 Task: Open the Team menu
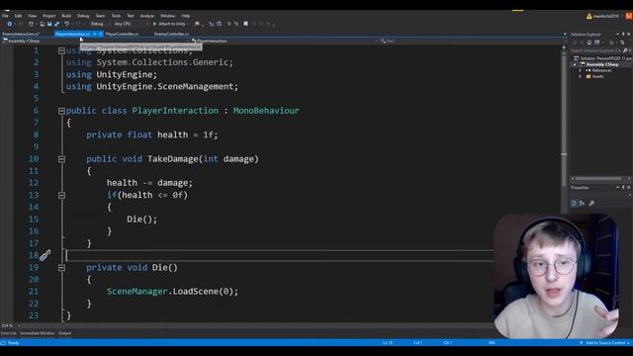tap(100, 16)
